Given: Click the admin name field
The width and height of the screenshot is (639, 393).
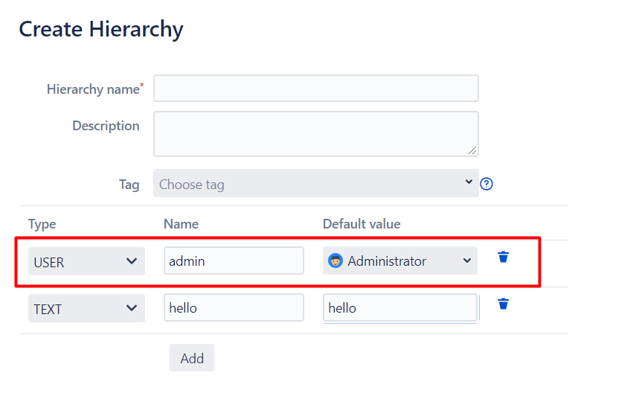Looking at the screenshot, I should pyautogui.click(x=234, y=261).
